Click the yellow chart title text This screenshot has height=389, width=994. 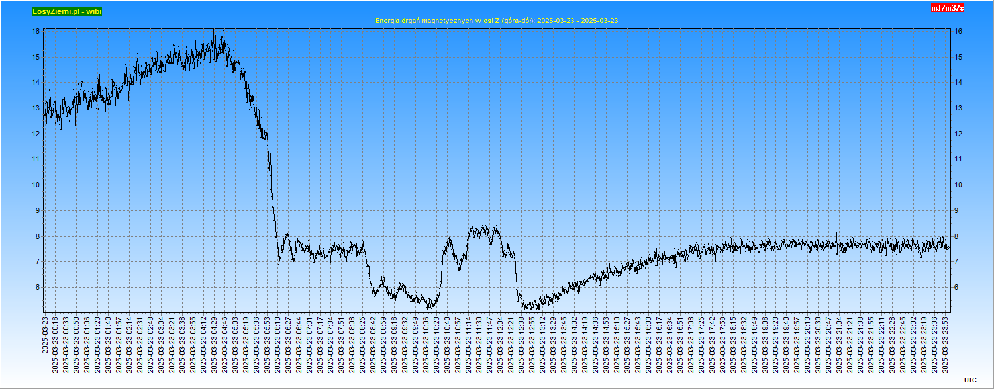click(x=496, y=21)
